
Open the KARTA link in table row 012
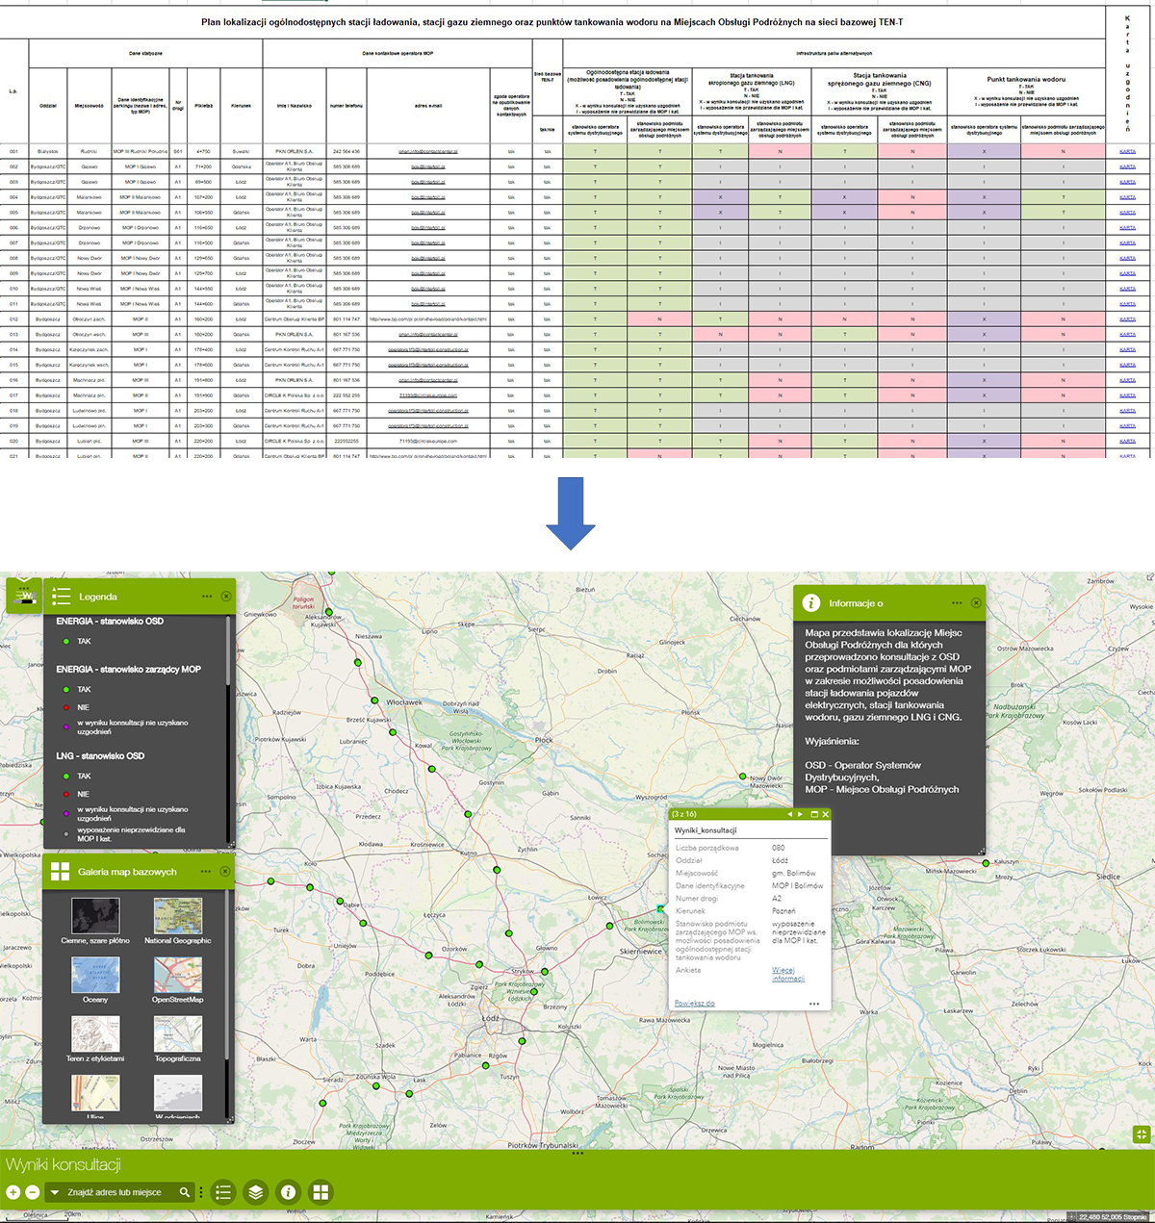point(1127,319)
